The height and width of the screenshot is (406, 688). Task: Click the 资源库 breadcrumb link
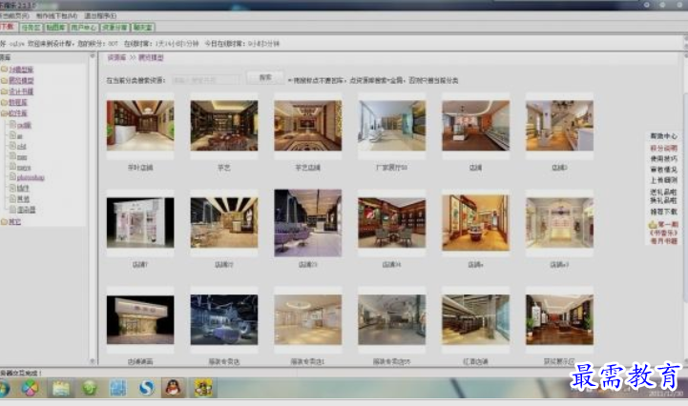(x=116, y=57)
